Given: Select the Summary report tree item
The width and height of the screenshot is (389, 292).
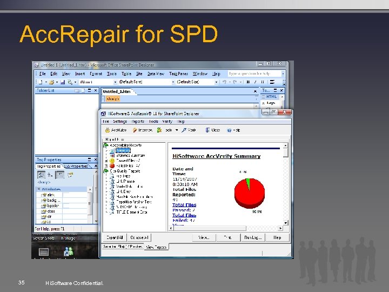Looking at the screenshot, I should 123,150.
